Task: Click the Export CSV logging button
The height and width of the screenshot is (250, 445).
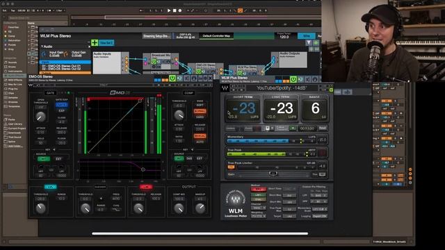Action: (319, 216)
